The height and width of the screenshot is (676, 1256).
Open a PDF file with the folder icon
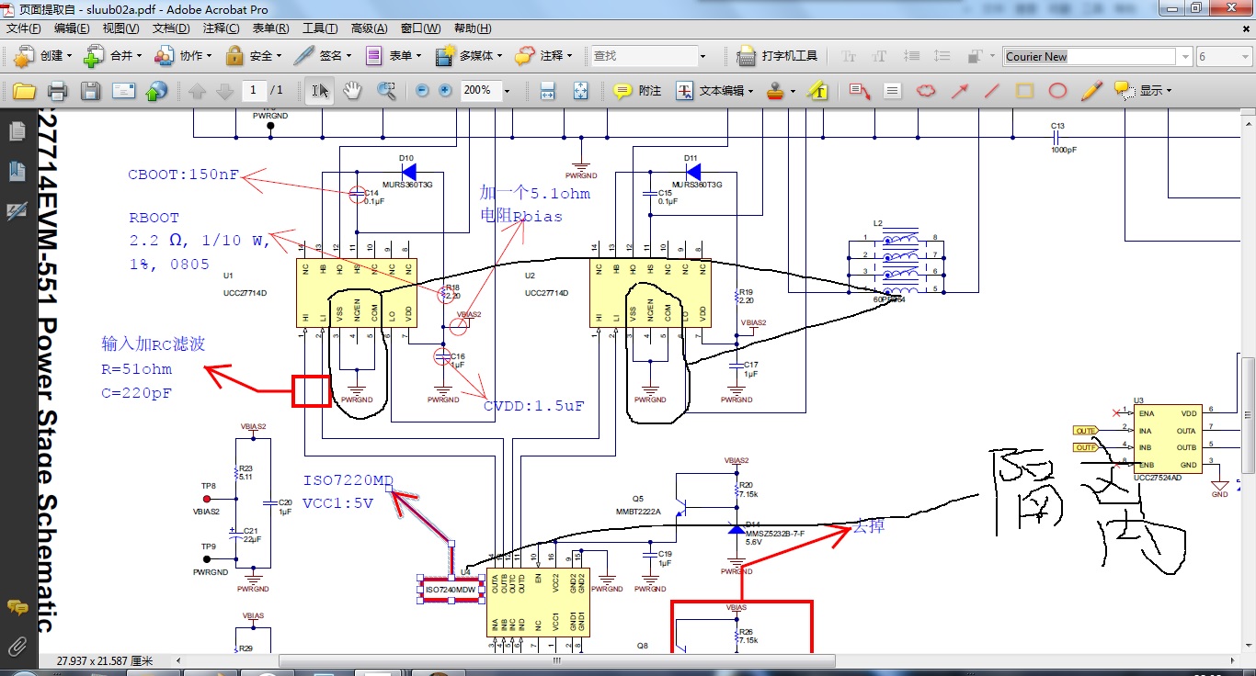(x=23, y=91)
